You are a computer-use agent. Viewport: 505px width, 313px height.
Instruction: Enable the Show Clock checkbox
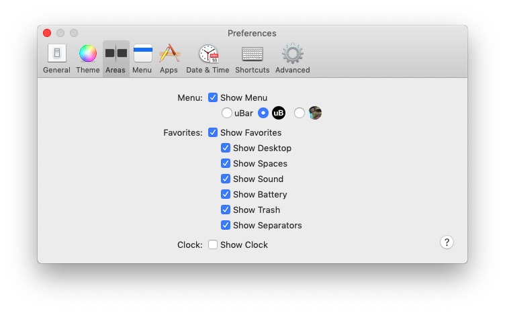(x=213, y=244)
